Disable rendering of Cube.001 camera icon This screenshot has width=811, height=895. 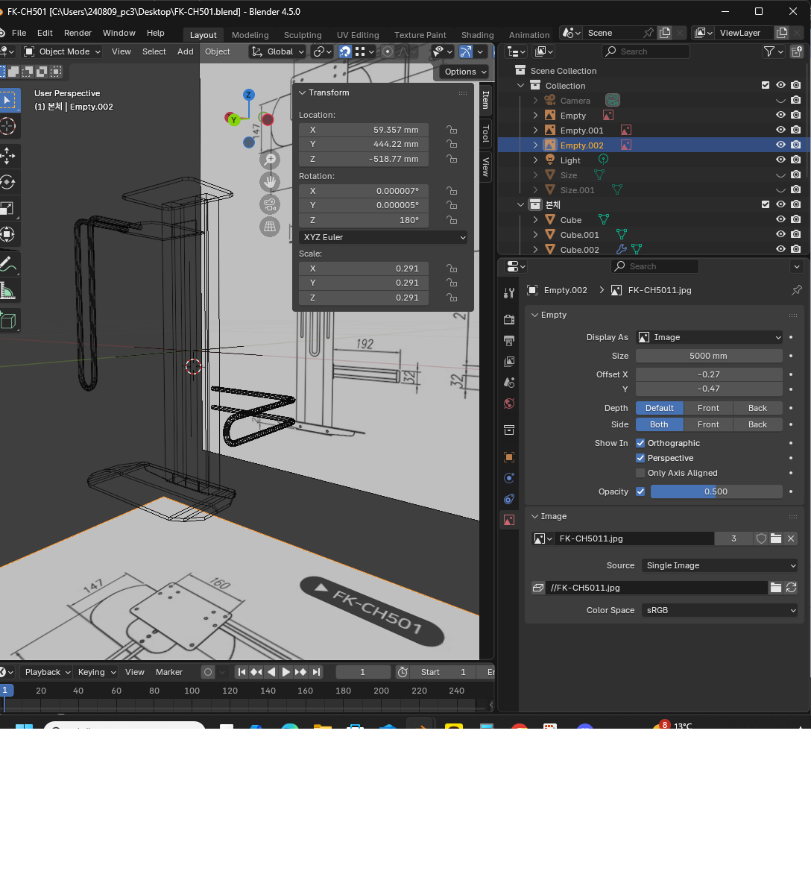pyautogui.click(x=796, y=235)
